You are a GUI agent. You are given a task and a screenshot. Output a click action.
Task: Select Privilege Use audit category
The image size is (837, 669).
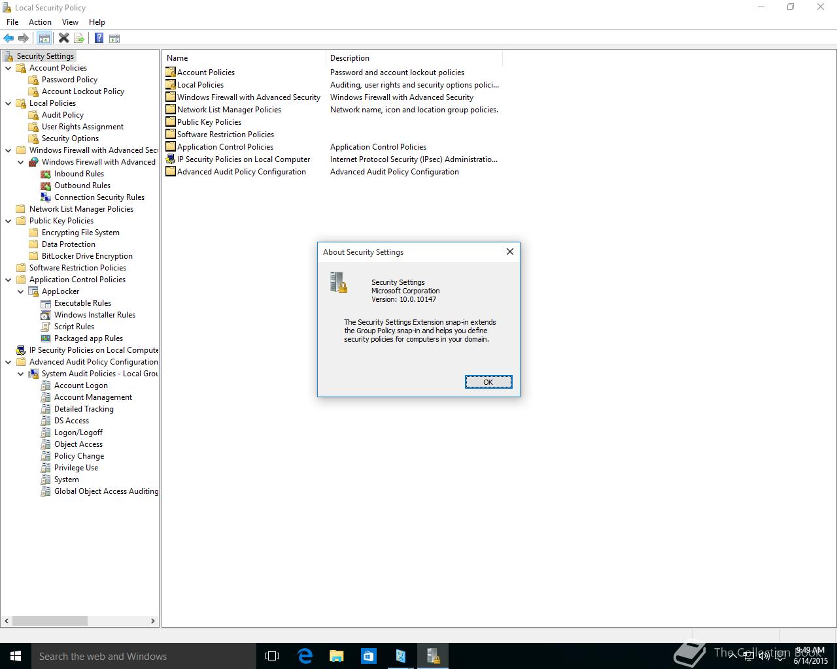click(76, 468)
